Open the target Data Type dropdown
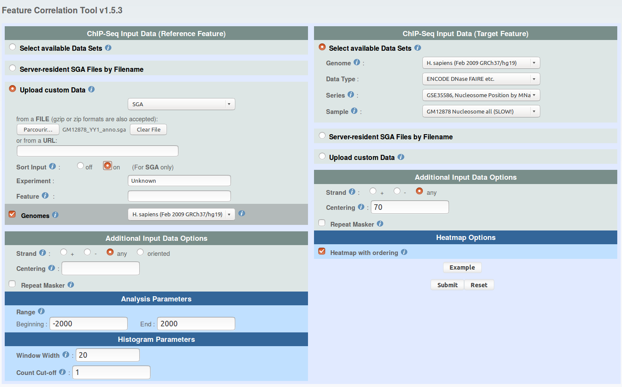This screenshot has width=622, height=387. pyautogui.click(x=481, y=79)
